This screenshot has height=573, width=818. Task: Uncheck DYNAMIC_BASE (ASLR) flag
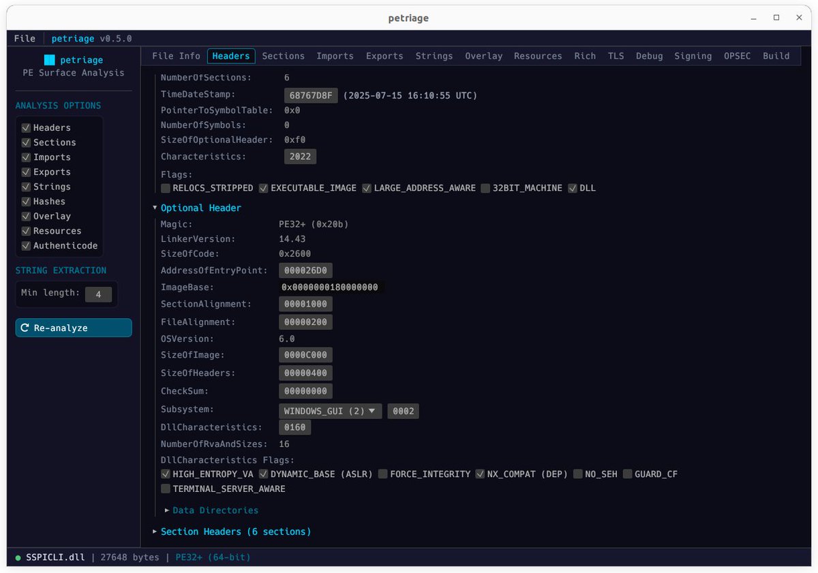click(264, 474)
